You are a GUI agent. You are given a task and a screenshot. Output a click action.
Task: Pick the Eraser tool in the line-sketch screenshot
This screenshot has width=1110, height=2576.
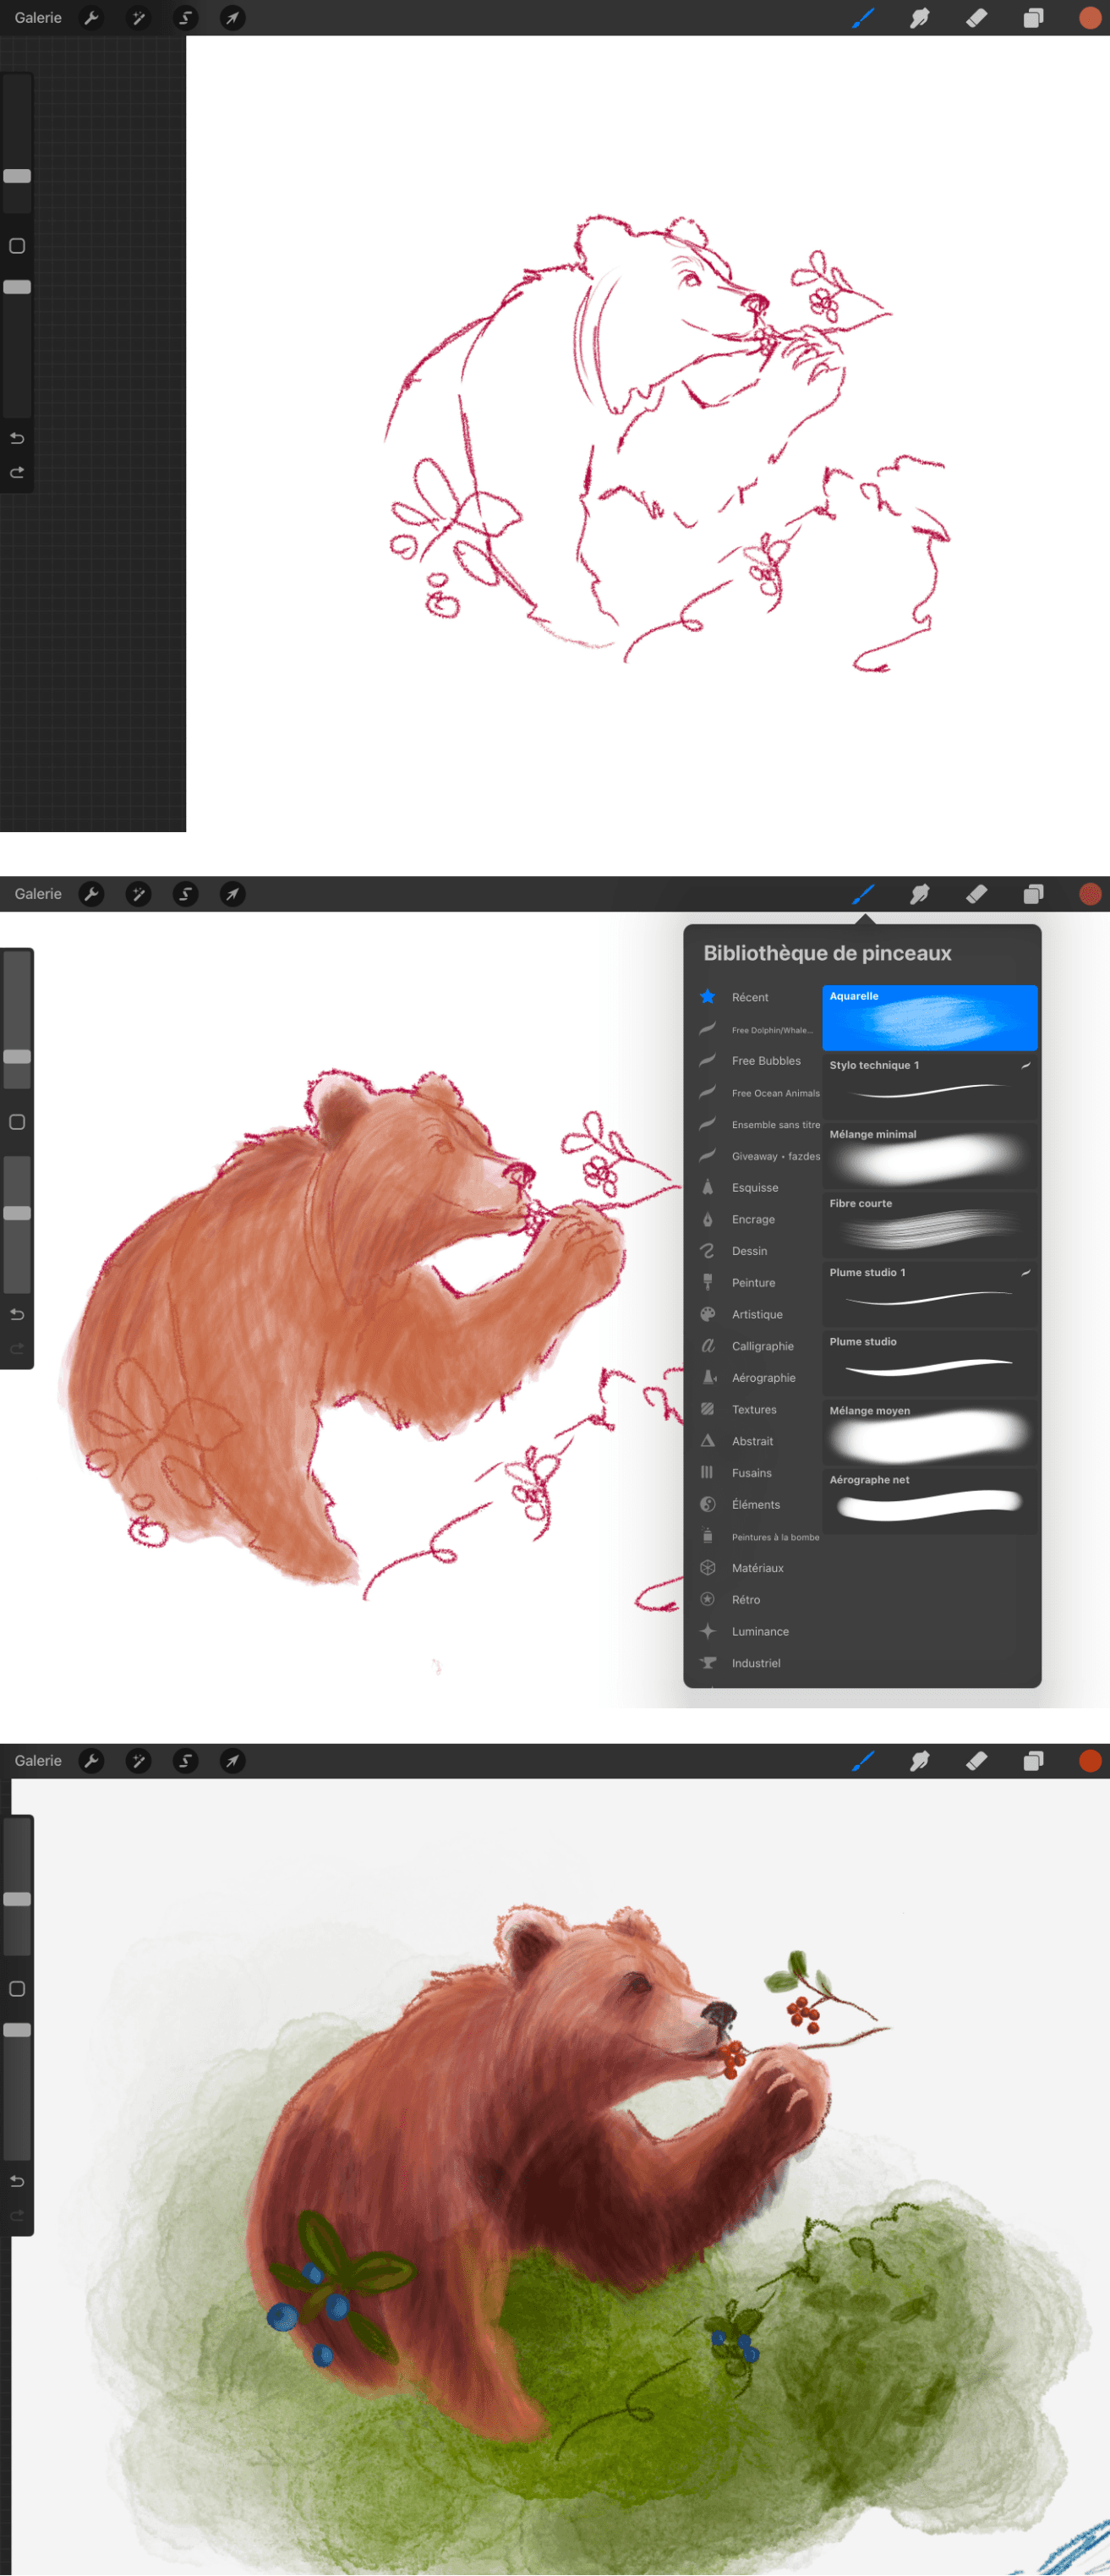coord(977,18)
